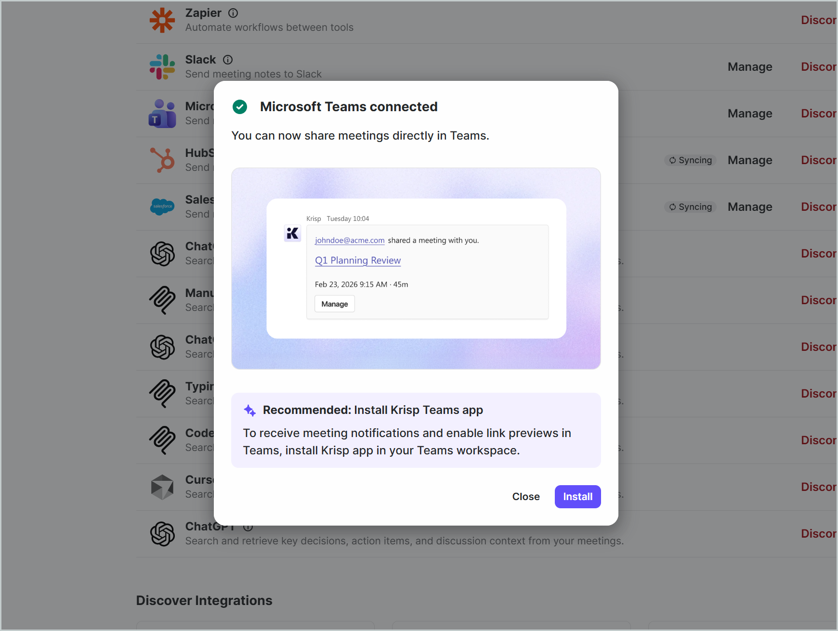Click the green checkmark icon in the dialog header
The width and height of the screenshot is (838, 631).
click(x=240, y=107)
